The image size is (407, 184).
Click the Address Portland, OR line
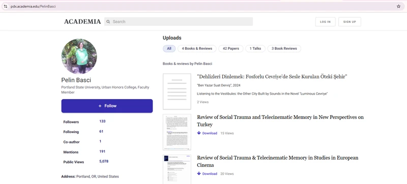(90, 176)
